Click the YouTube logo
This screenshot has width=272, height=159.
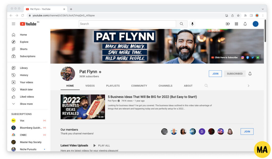[x=28, y=24]
